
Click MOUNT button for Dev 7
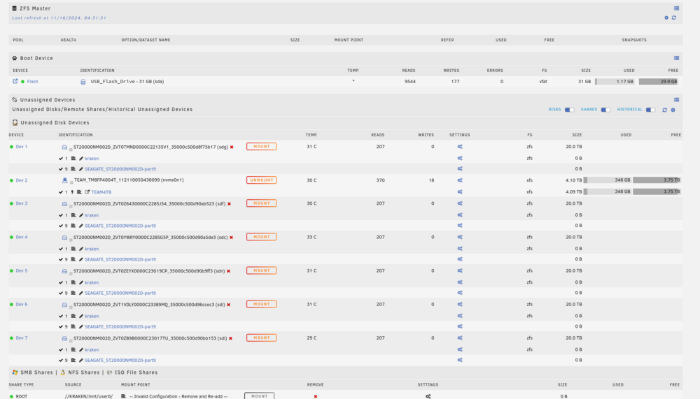[x=261, y=338]
